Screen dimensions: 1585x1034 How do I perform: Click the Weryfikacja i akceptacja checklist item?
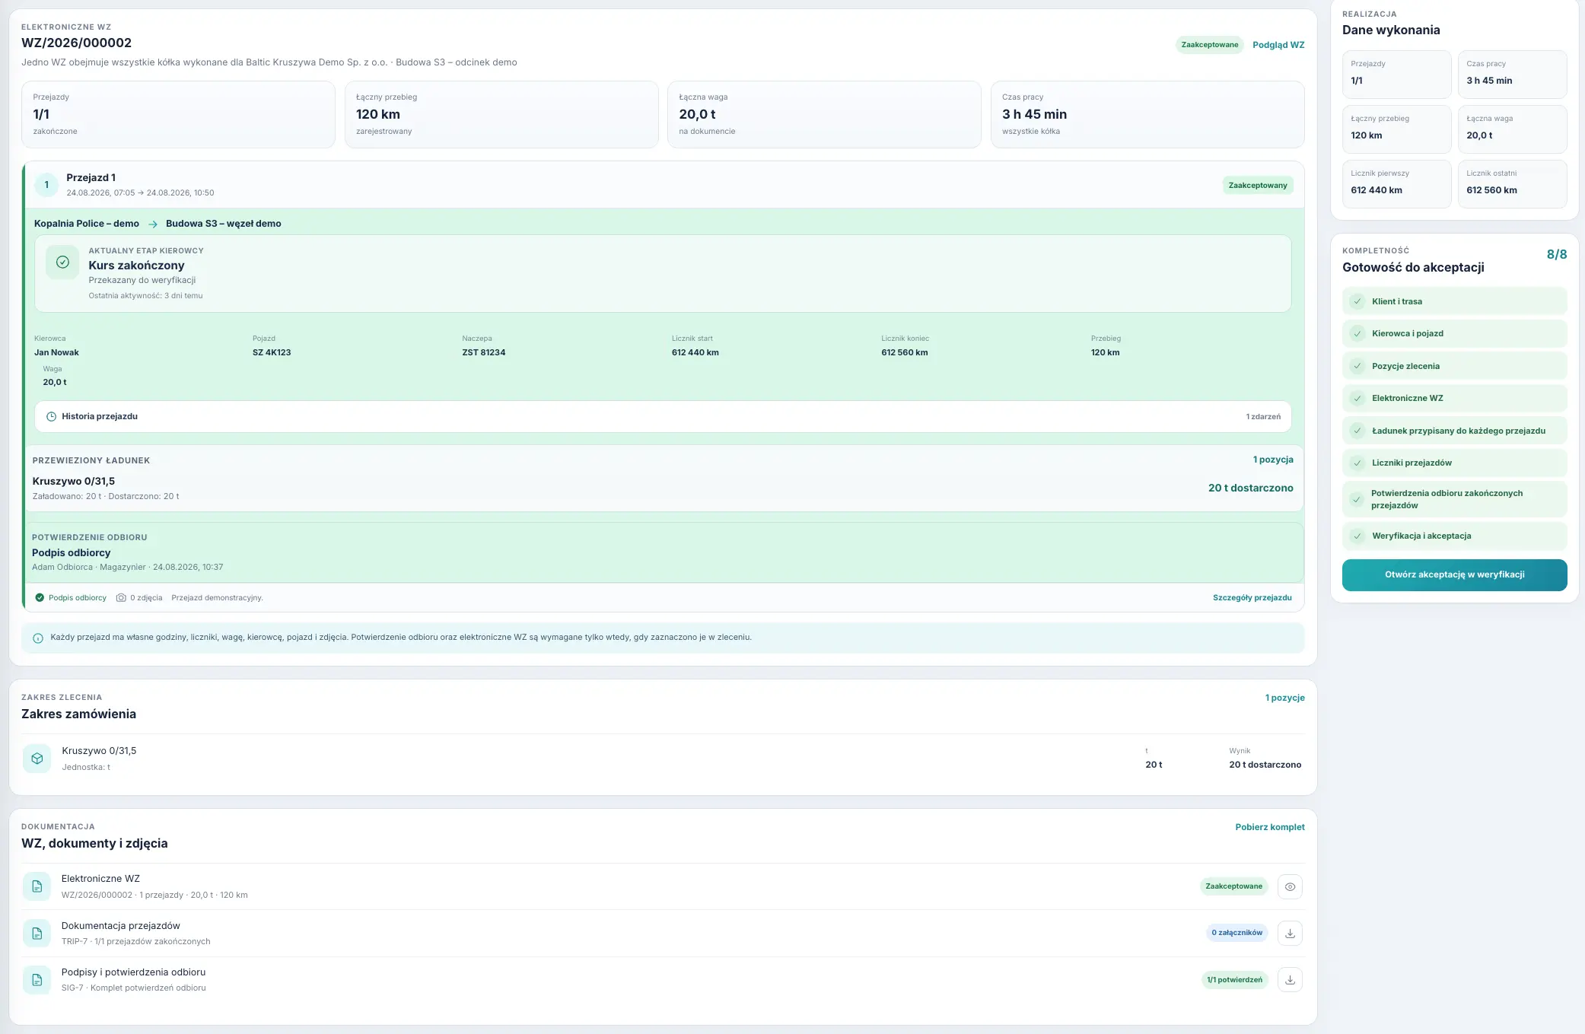pos(1454,536)
